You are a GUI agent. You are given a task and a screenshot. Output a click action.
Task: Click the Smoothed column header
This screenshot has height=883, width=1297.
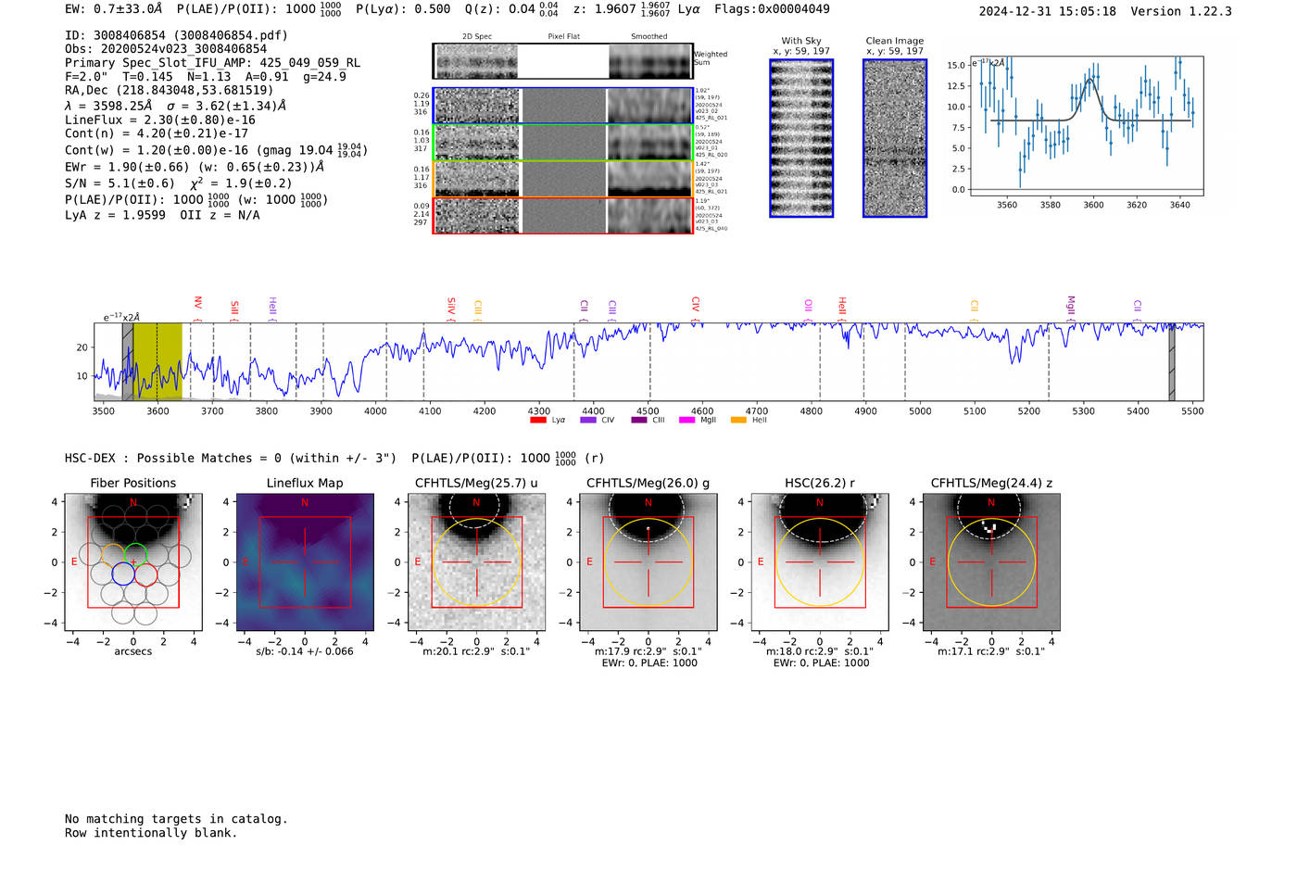pyautogui.click(x=648, y=37)
